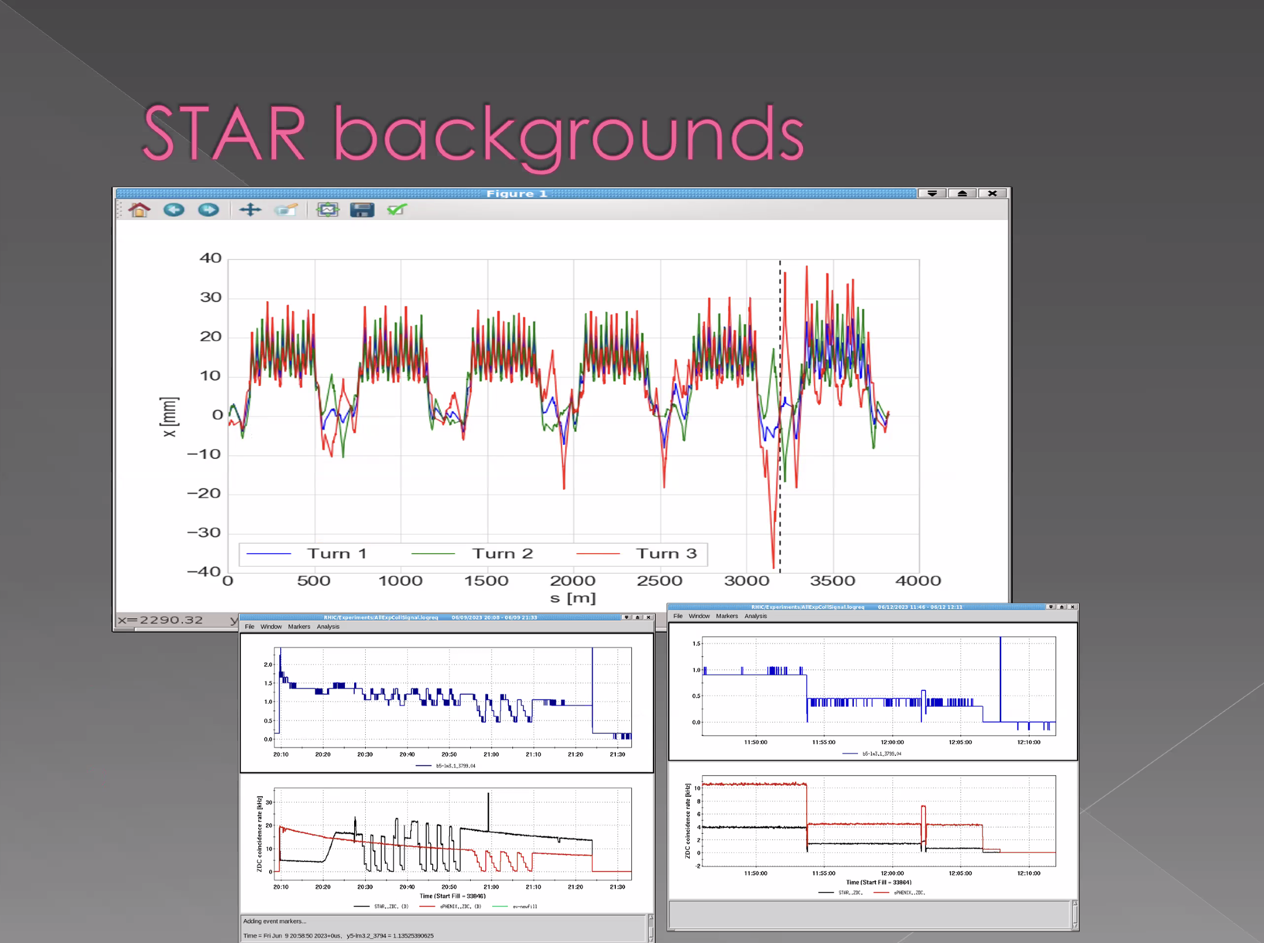Image resolution: width=1264 pixels, height=943 pixels.
Task: Activate the Pan axes tool
Action: click(x=250, y=210)
